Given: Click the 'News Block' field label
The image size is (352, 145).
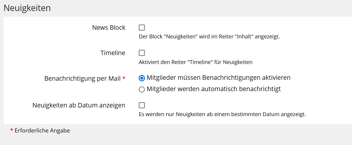Looking at the screenshot, I should [x=109, y=28].
